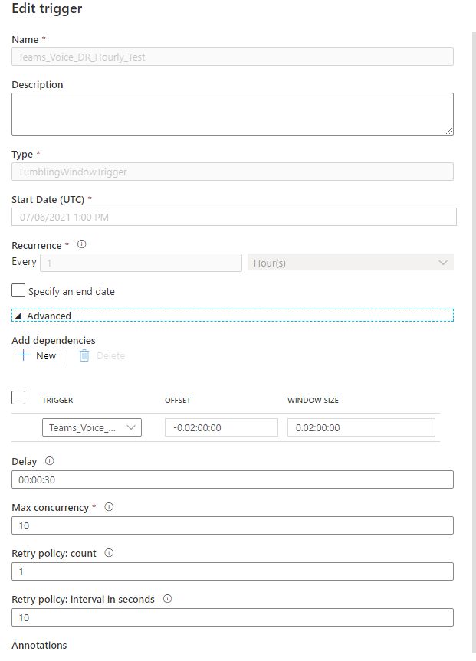
Task: Click the Offset field for the dependency
Action: tap(222, 428)
